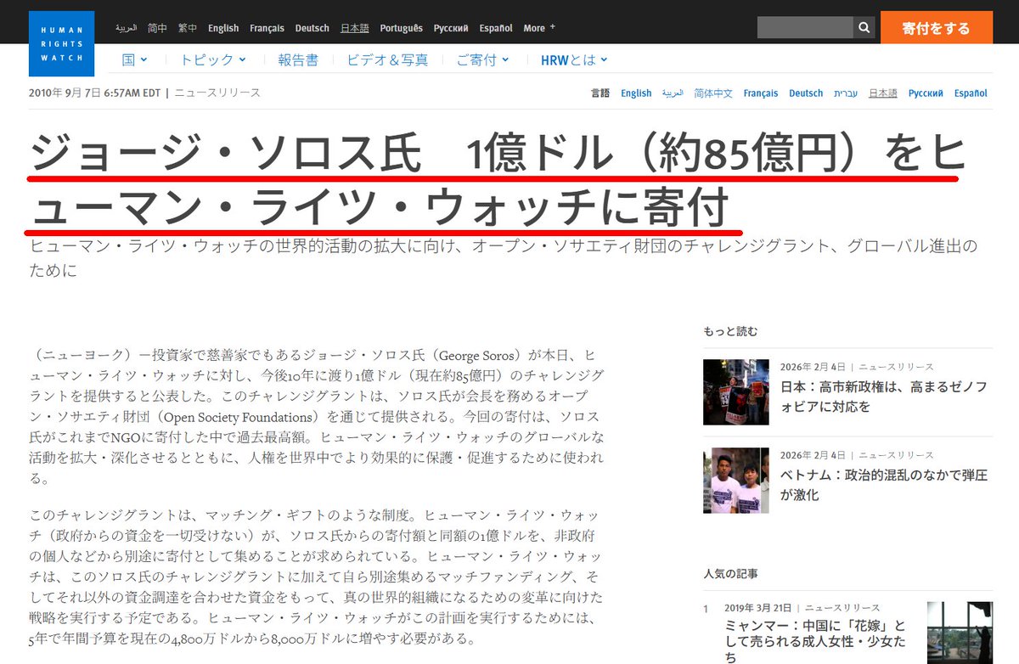Click ニュースリリース tag above the 日本 article
This screenshot has height=664, width=1019.
click(896, 367)
